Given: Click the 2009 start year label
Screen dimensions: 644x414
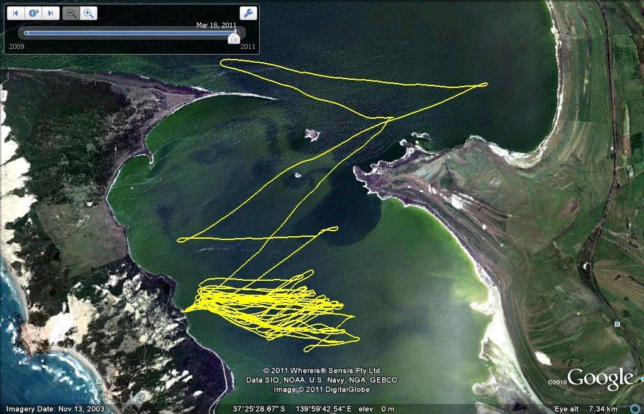Looking at the screenshot, I should pos(16,46).
